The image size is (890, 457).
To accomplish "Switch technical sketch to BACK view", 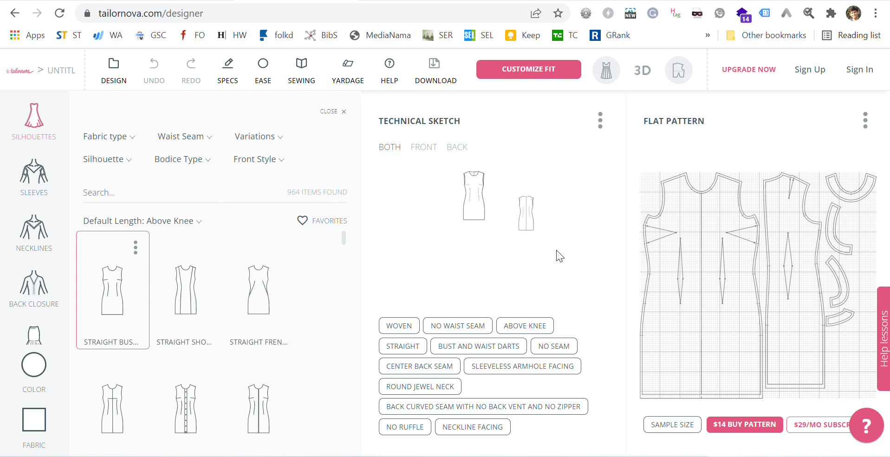I will point(457,147).
